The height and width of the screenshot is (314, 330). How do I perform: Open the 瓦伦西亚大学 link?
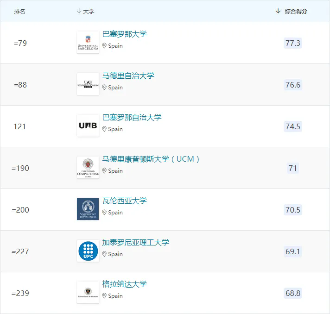(124, 201)
